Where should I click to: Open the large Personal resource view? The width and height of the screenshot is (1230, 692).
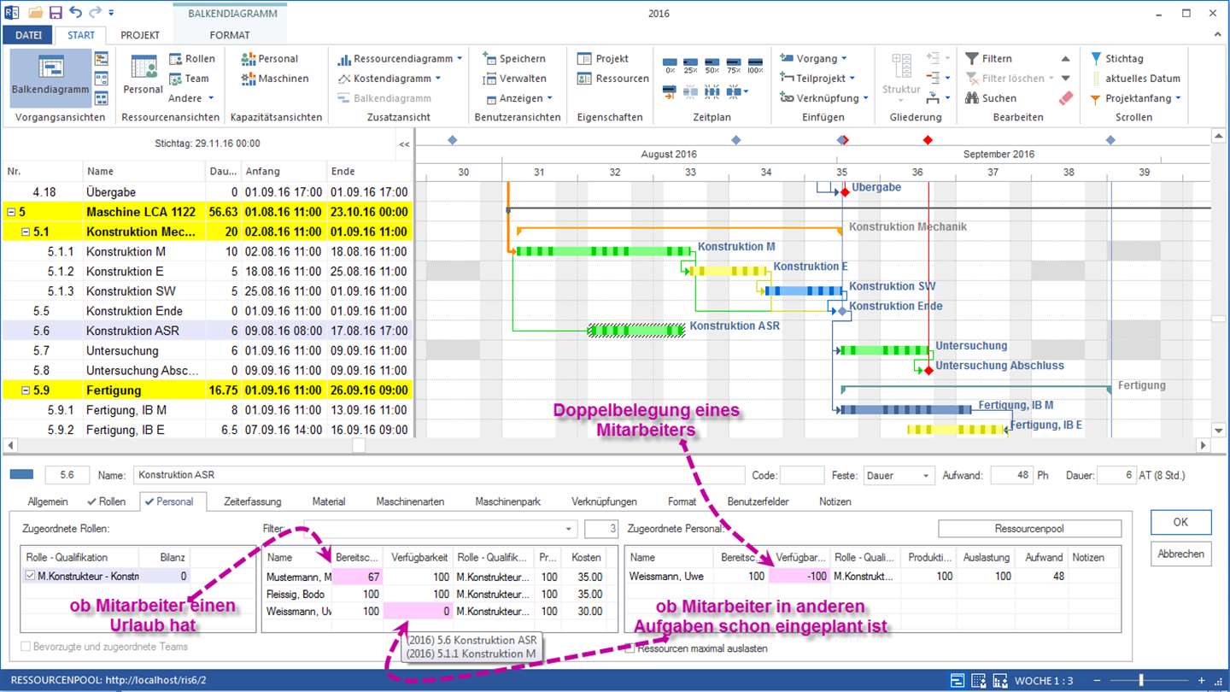pyautogui.click(x=143, y=75)
